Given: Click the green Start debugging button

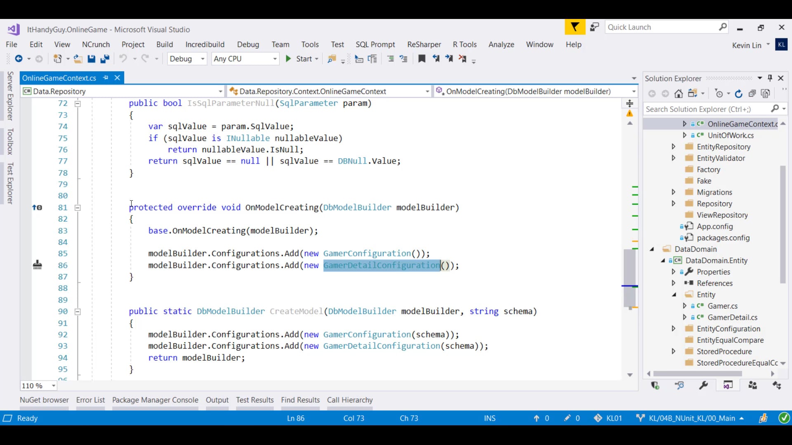Looking at the screenshot, I should coord(289,59).
